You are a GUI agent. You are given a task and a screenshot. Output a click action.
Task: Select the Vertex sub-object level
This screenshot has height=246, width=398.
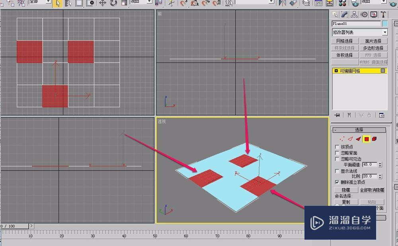click(x=342, y=139)
